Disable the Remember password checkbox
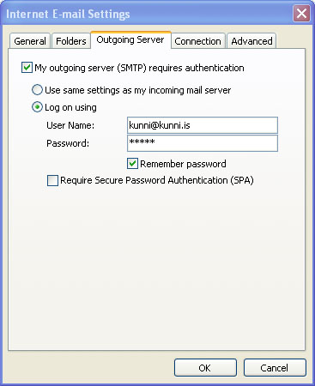 point(132,164)
